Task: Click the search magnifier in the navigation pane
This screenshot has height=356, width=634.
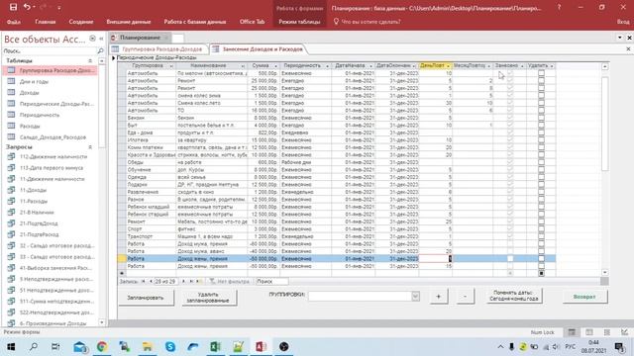Action: point(101,50)
